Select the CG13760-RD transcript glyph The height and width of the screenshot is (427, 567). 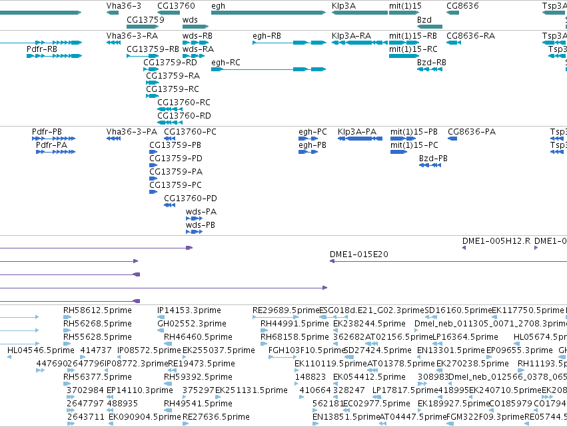click(170, 123)
